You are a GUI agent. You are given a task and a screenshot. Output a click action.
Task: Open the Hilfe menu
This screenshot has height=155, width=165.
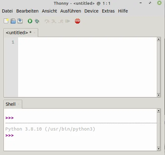(x=123, y=11)
